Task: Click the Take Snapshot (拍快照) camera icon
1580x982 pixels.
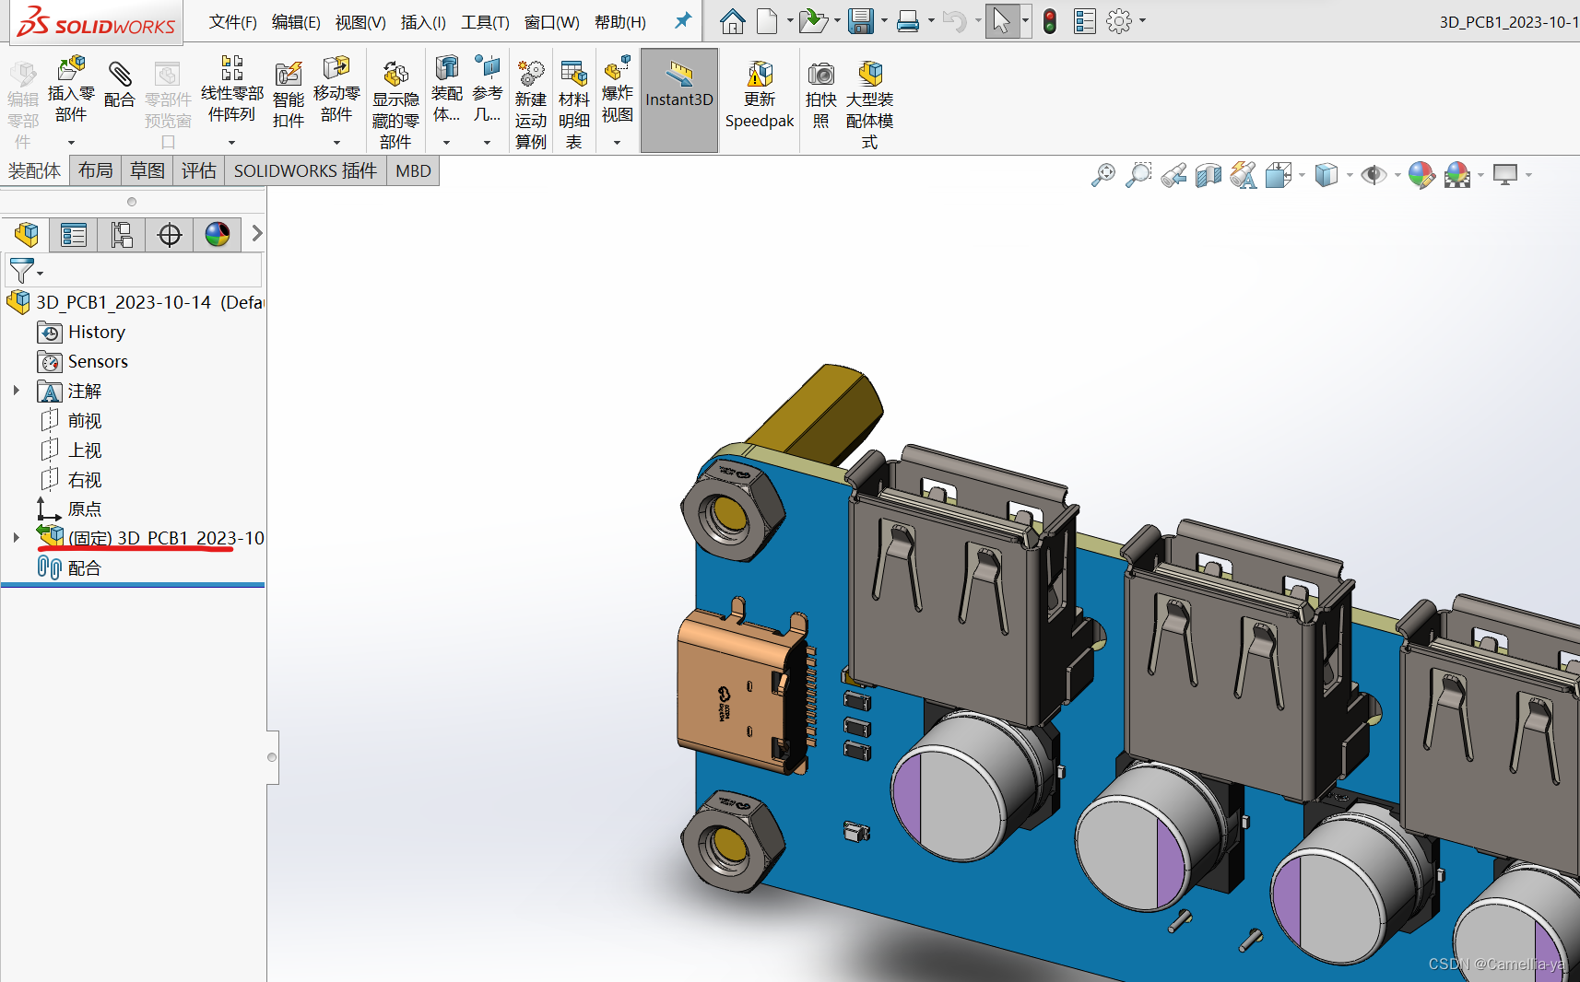Action: [x=820, y=74]
